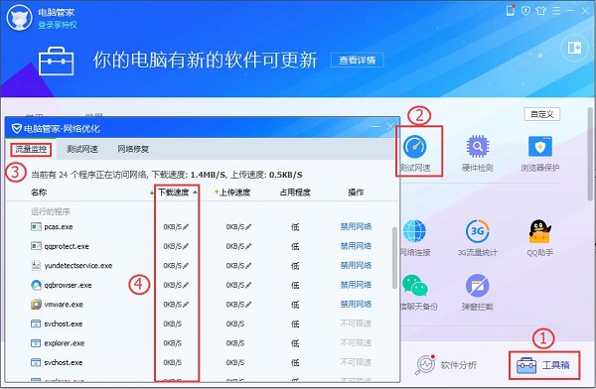Open the 测试网速 speed test tool
The height and width of the screenshot is (389, 596).
tap(414, 153)
